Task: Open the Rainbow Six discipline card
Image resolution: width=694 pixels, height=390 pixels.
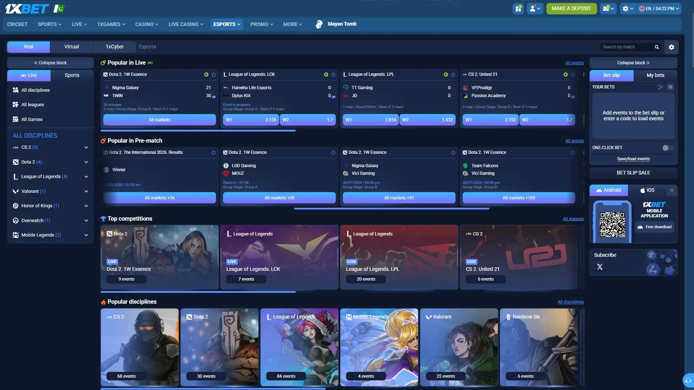Action: [x=539, y=347]
